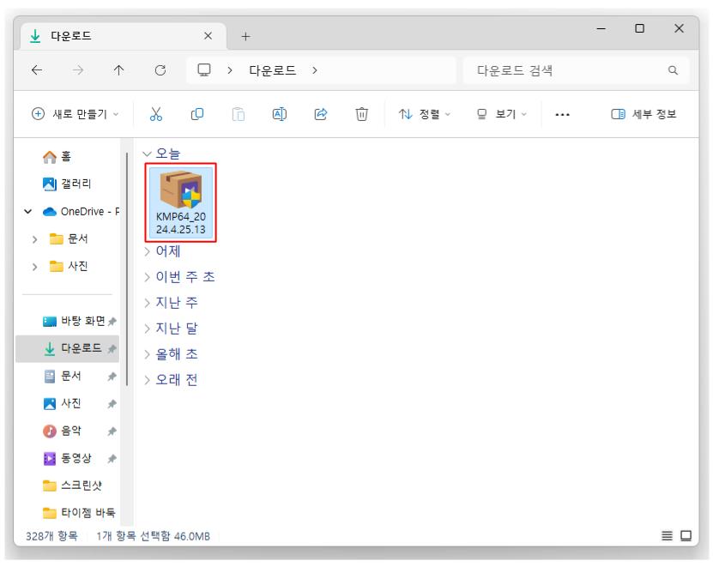Click the Cut (scissors) toolbar icon
The height and width of the screenshot is (567, 713).
(155, 114)
